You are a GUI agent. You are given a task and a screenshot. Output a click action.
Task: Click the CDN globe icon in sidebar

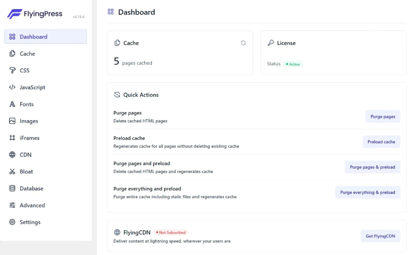click(12, 155)
